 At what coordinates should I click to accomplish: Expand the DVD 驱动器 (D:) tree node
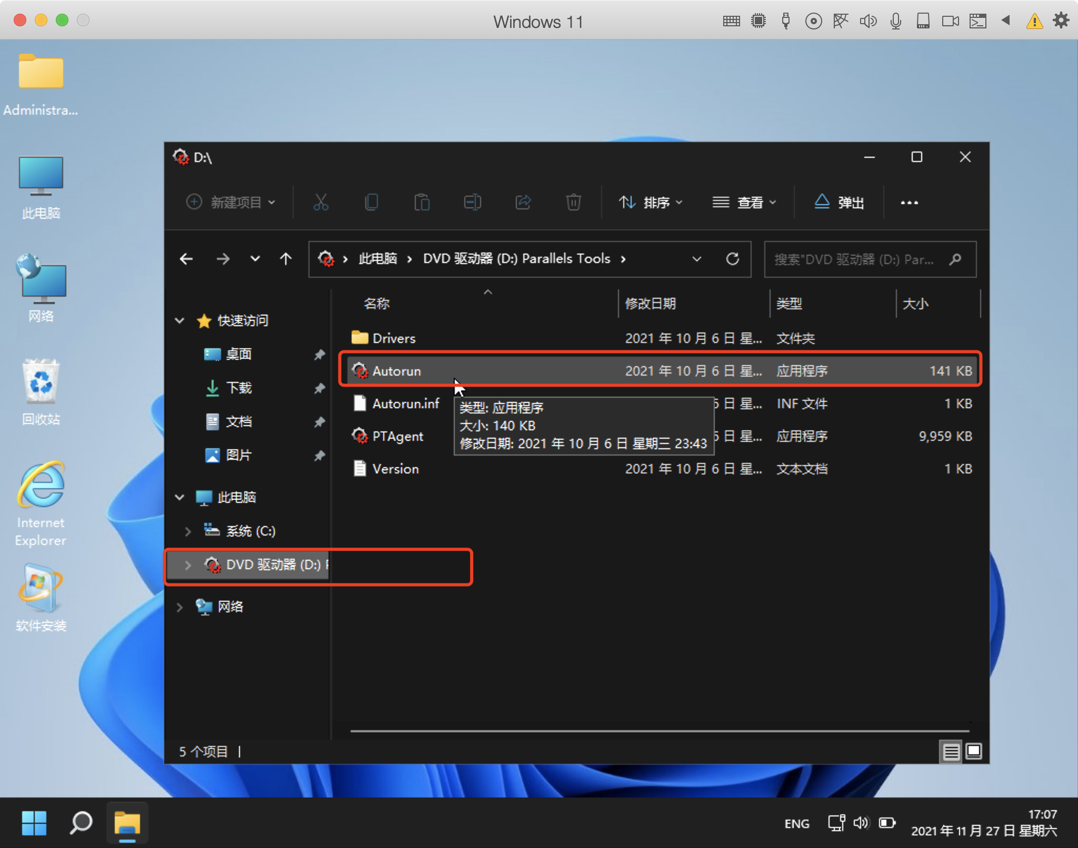[x=188, y=565]
